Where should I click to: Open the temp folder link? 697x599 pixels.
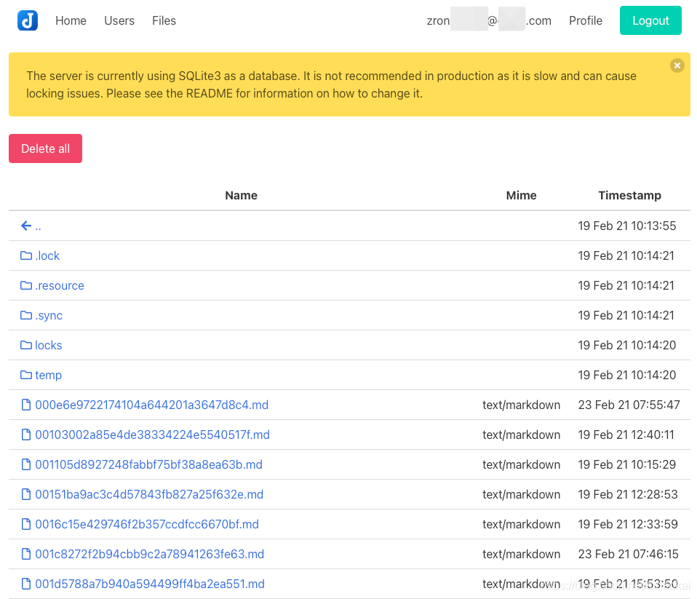[49, 375]
